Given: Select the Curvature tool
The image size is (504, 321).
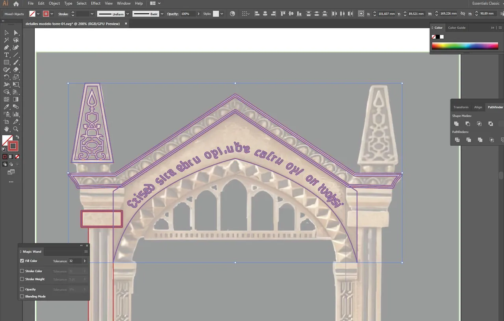Looking at the screenshot, I should click(x=16, y=48).
